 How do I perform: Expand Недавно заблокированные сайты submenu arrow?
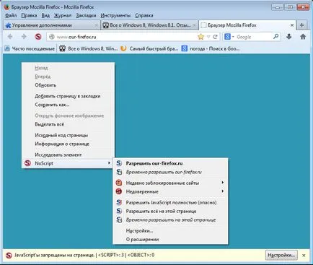point(223,183)
